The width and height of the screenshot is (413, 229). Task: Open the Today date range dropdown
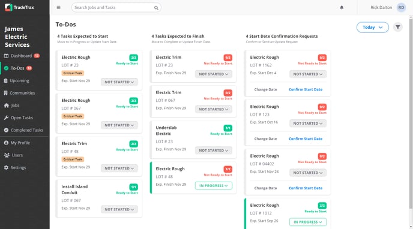point(372,28)
